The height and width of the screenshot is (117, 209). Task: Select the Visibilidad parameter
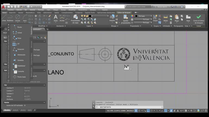pyautogui.click(x=19, y=66)
